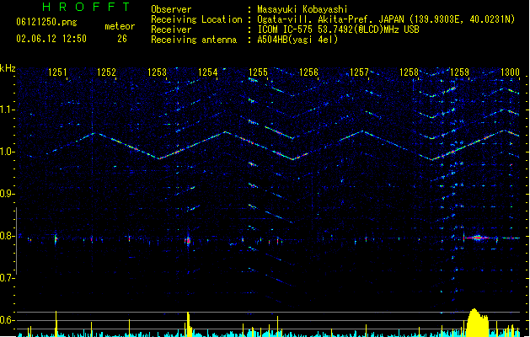Click the red meteor echo blob near 1253
The height and width of the screenshot is (337, 530).
188,241
